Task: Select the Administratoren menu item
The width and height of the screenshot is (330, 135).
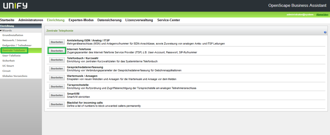Action: tap(31, 20)
